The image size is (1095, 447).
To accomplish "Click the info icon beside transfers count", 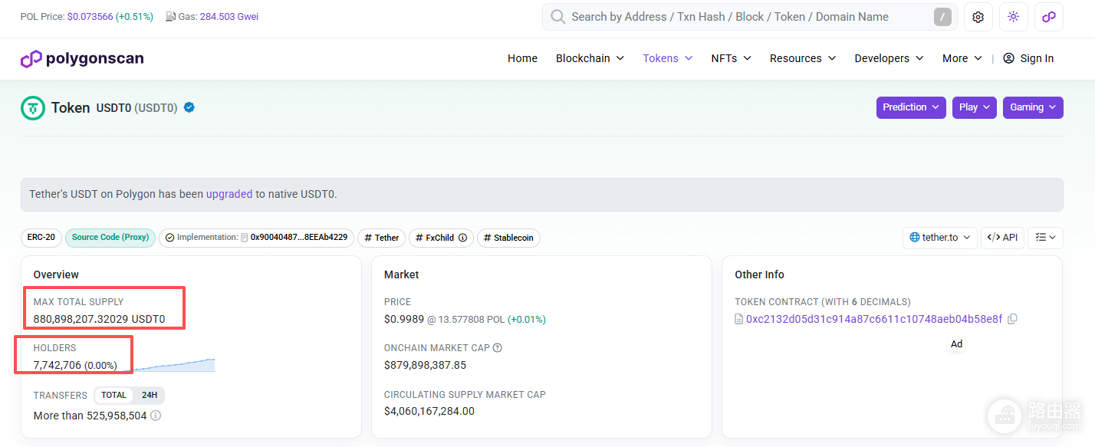I will click(x=156, y=416).
